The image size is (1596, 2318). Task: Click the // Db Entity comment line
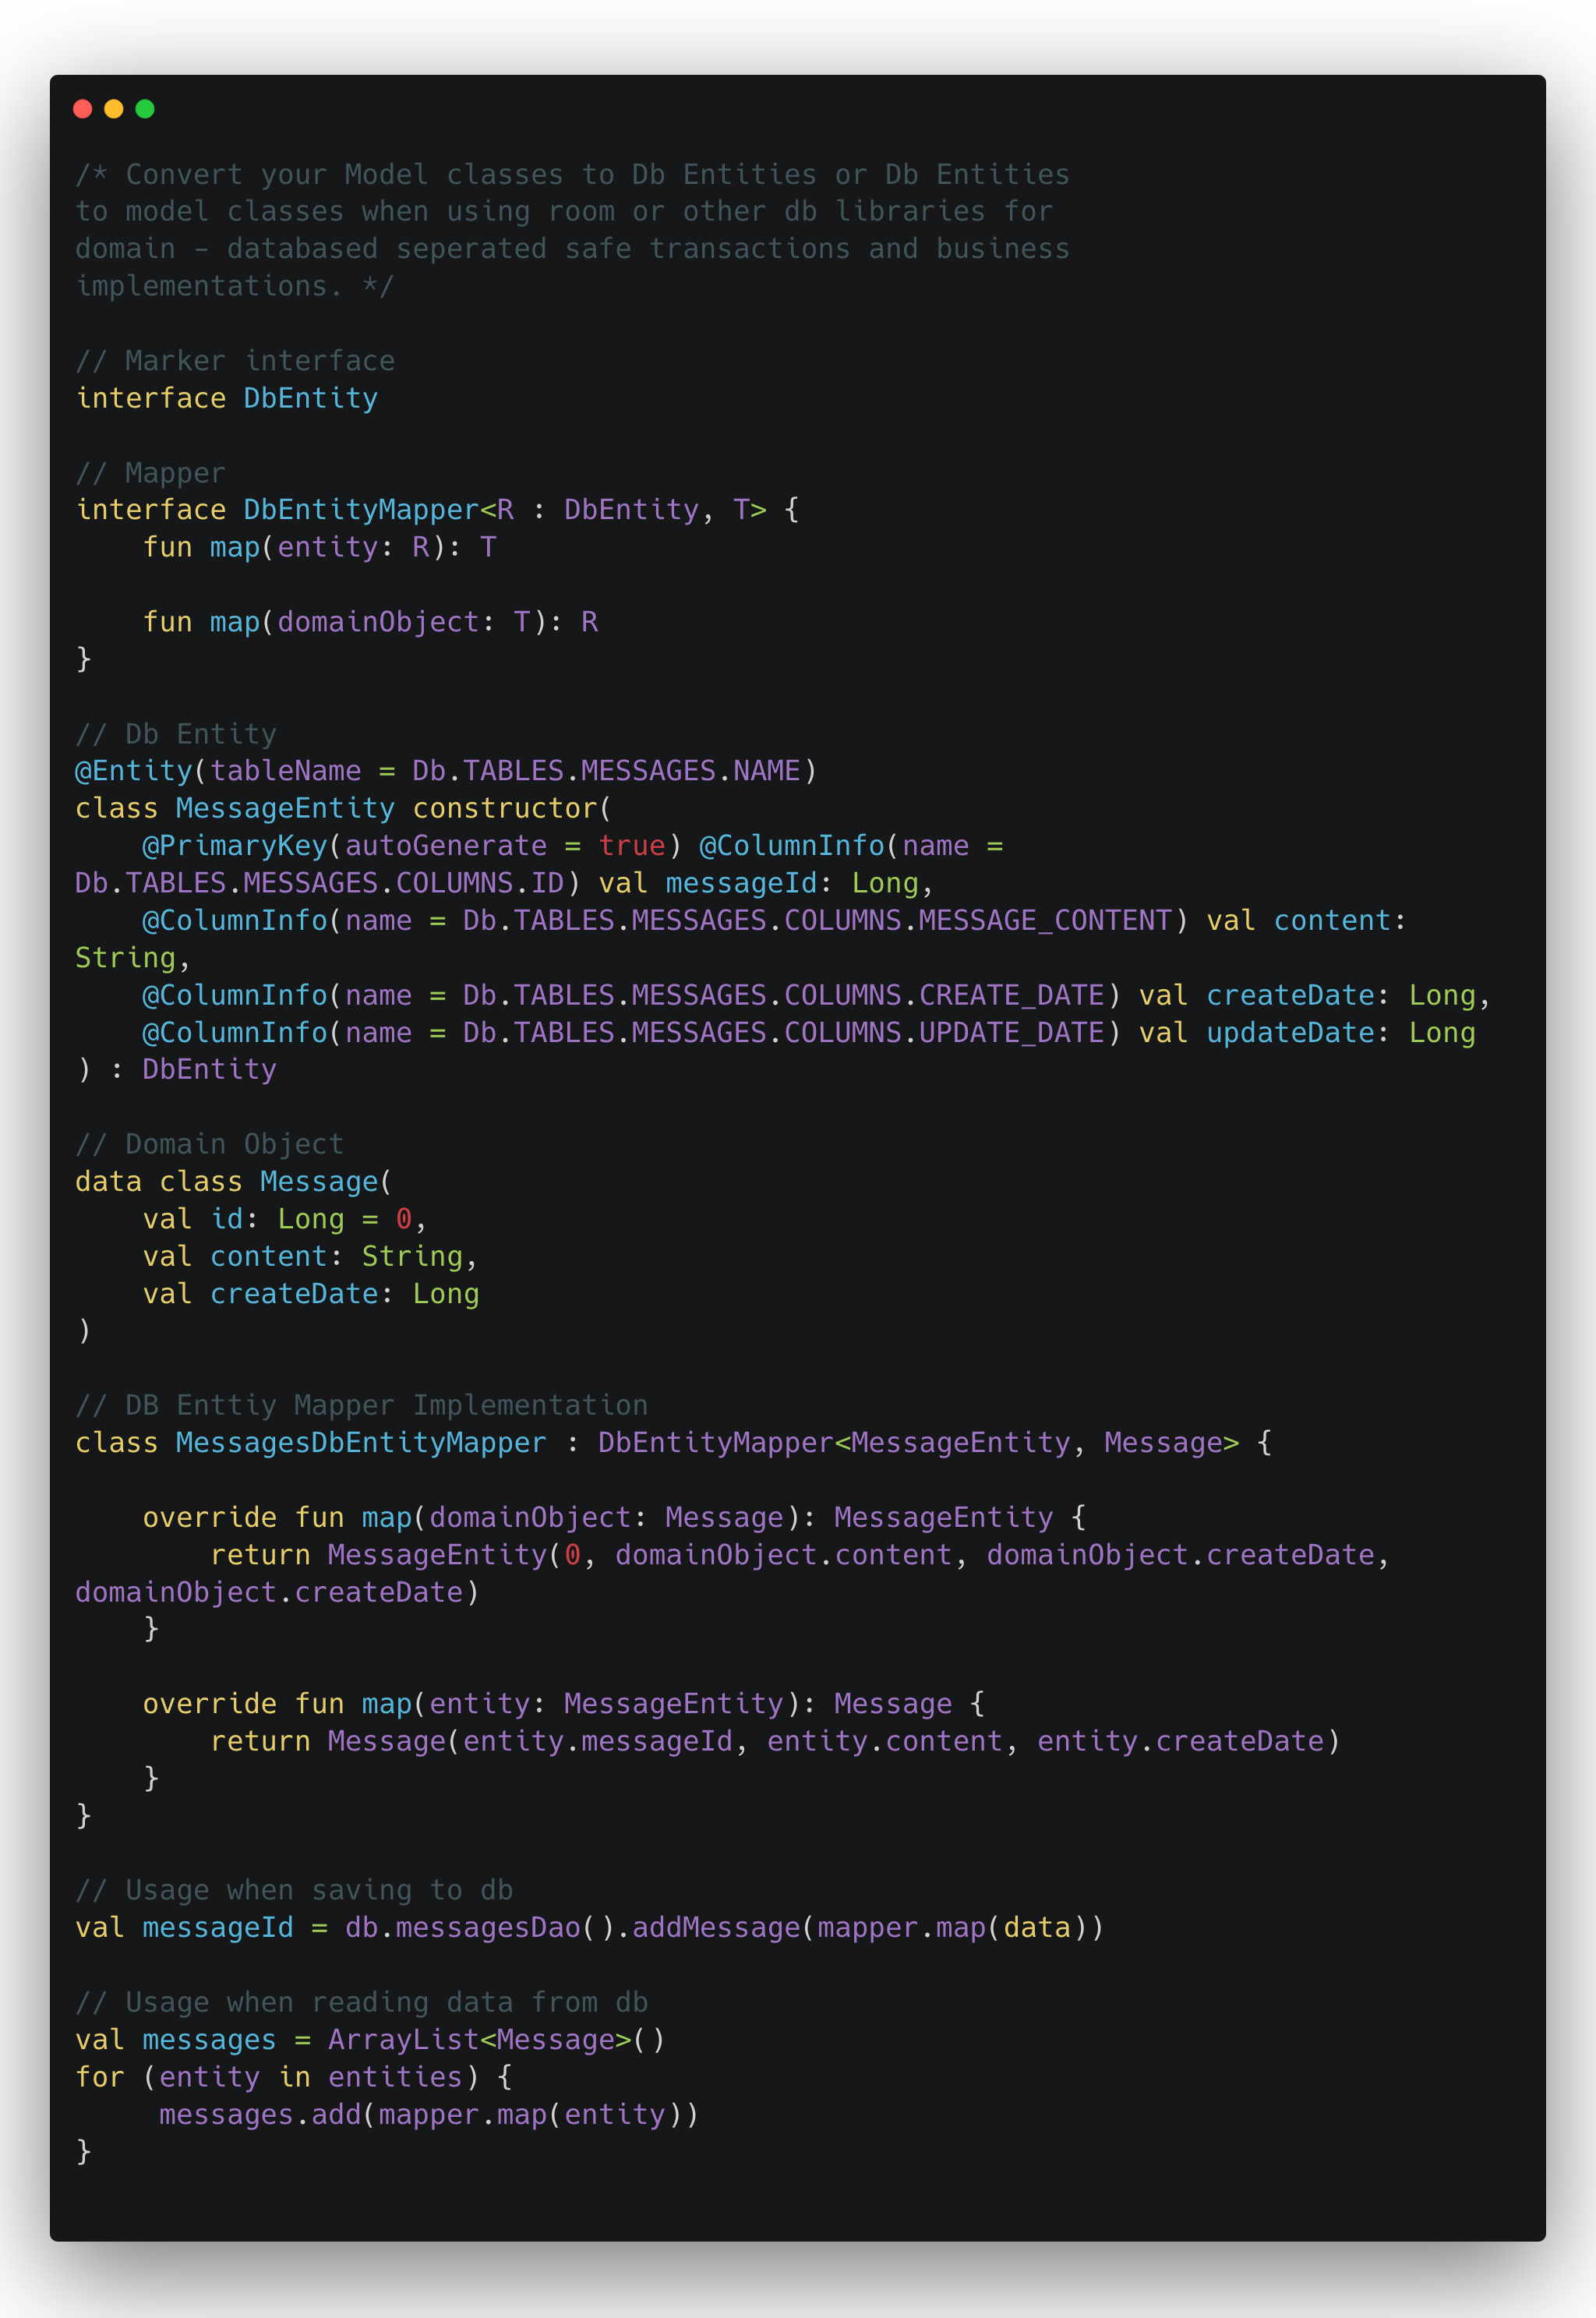[x=176, y=734]
